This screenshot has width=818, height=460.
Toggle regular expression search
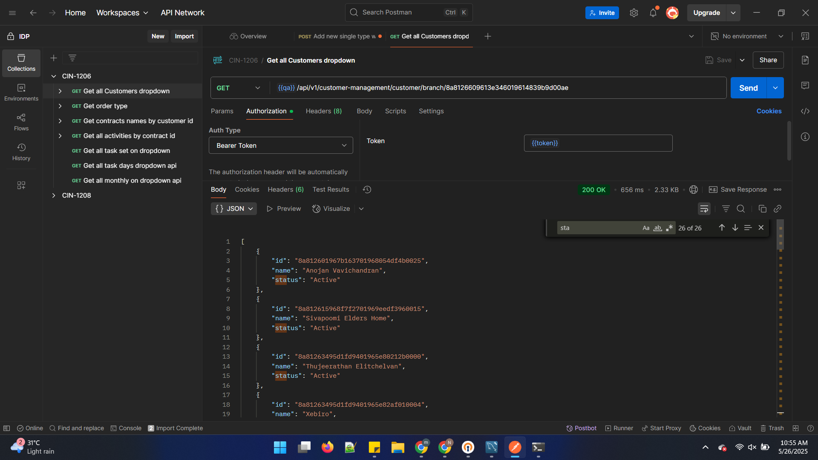click(669, 228)
